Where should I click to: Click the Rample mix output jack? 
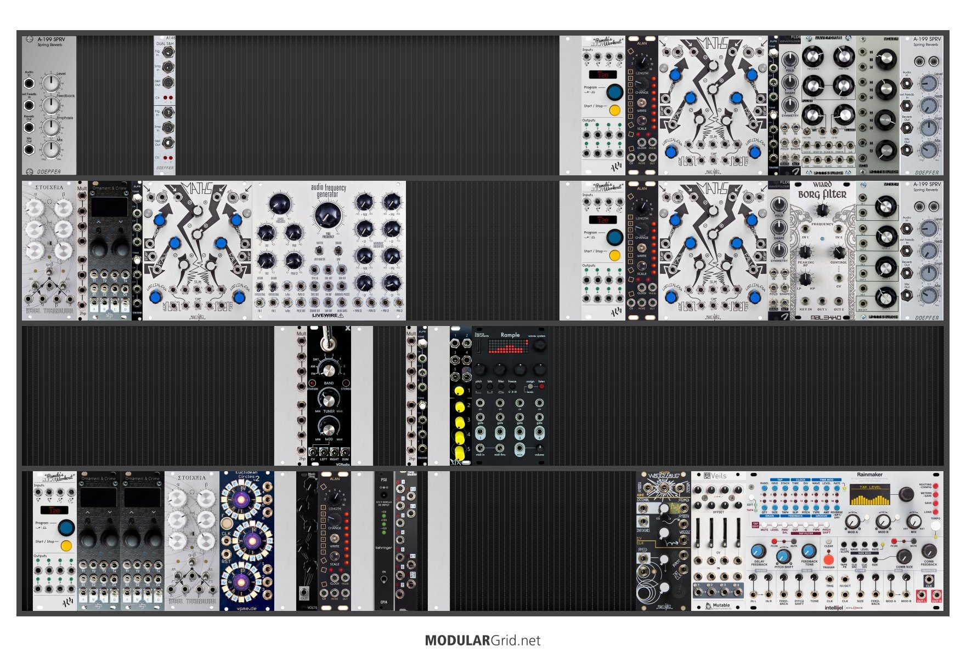[519, 448]
